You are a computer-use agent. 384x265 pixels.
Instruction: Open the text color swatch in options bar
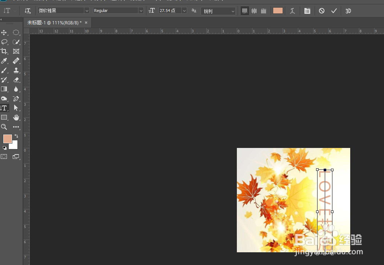coord(278,11)
